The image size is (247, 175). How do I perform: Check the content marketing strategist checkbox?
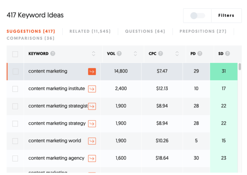click(15, 106)
